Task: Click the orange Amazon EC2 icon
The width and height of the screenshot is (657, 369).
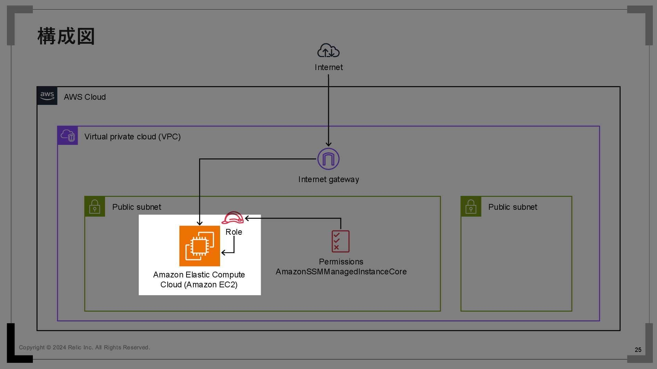Action: (x=199, y=246)
